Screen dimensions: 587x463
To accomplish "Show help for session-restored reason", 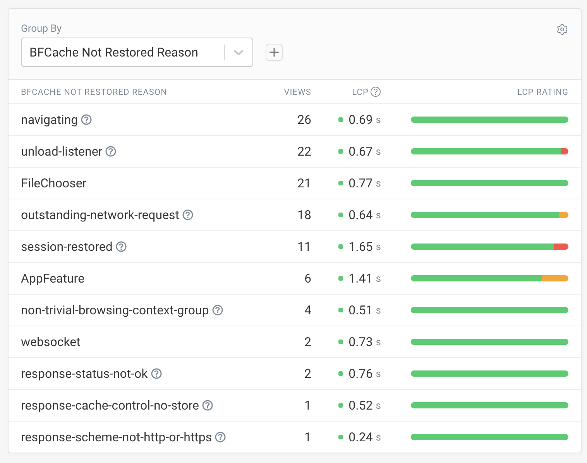I will 121,247.
